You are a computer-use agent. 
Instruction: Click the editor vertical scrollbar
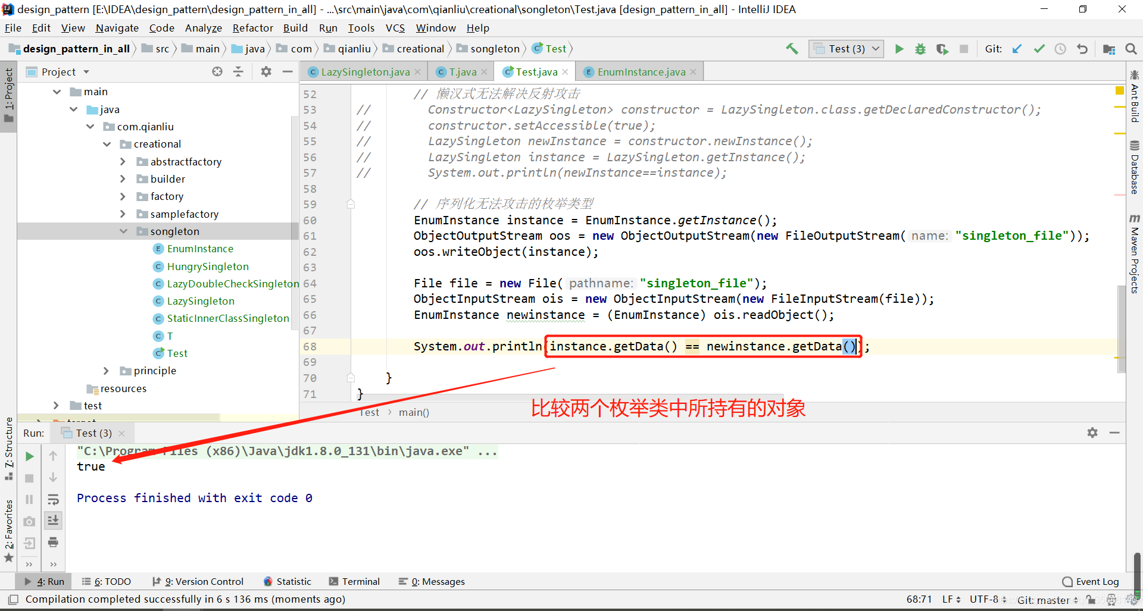click(x=1121, y=329)
